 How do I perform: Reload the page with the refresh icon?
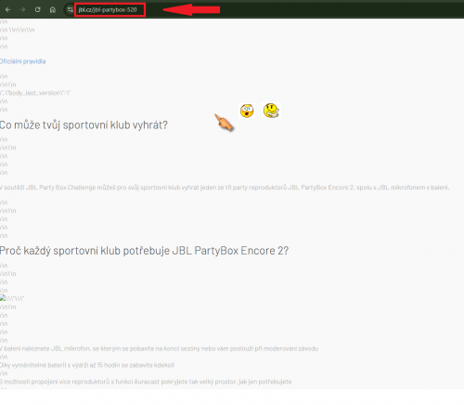click(x=37, y=9)
